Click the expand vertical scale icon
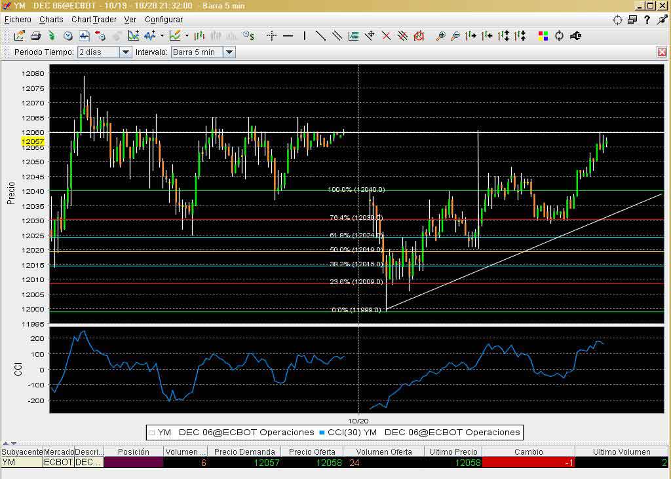The image size is (671, 479). point(504,36)
